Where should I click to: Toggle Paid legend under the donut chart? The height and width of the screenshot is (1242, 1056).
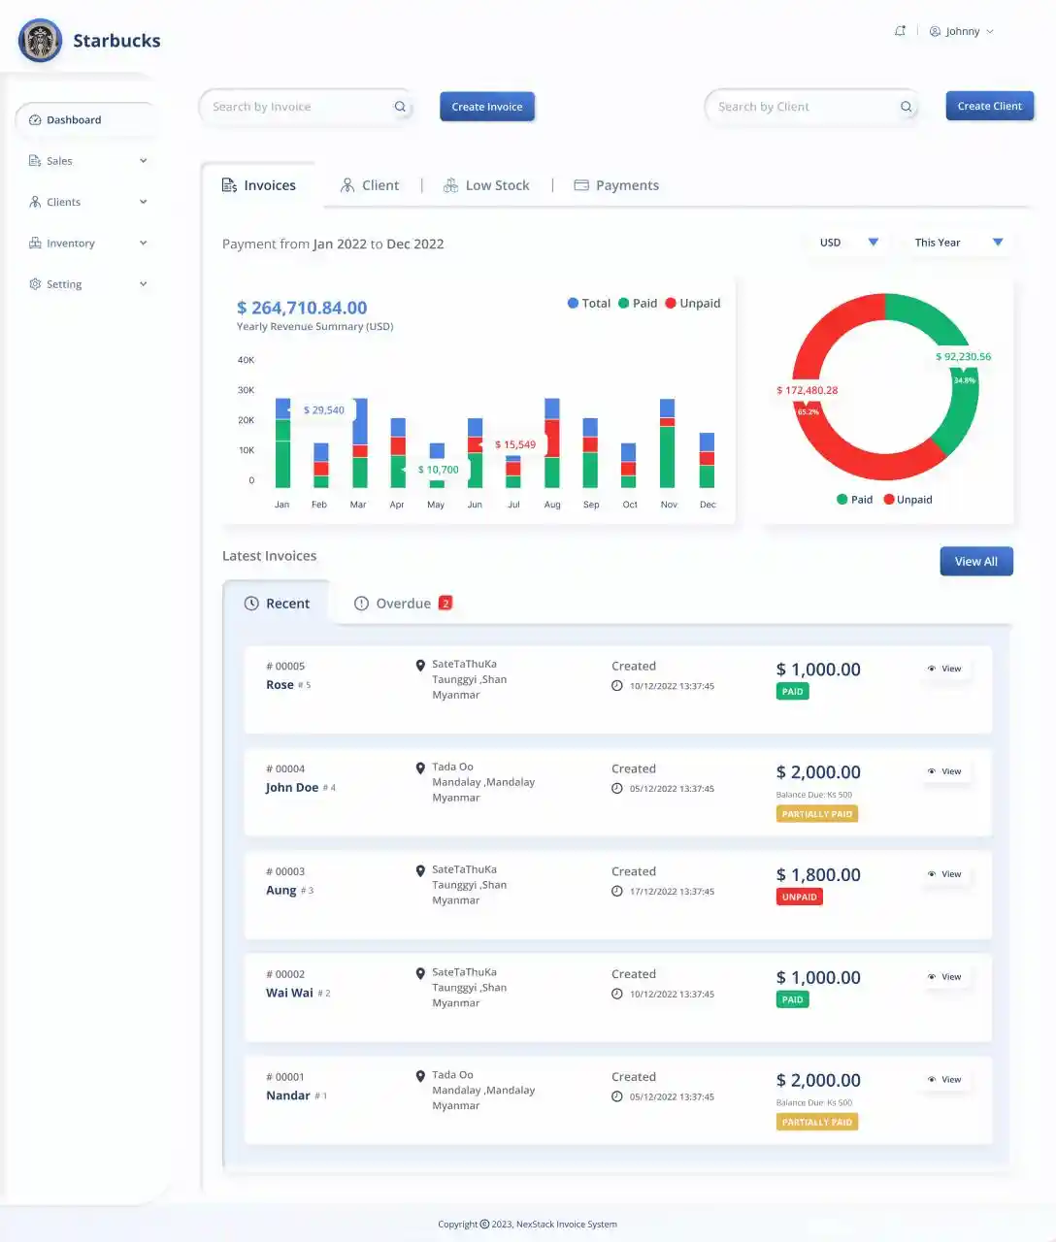[x=854, y=500]
